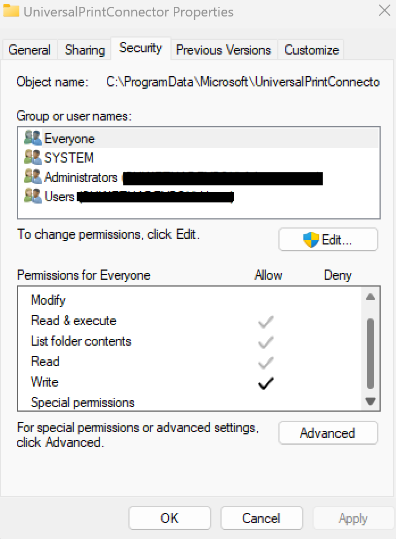
Task: Click the scroll-up arrow in the permissions list
Action: [370, 296]
